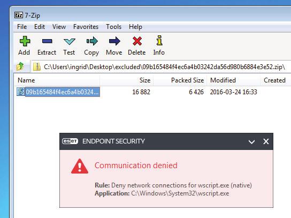Click the Copy toolbar icon
The width and height of the screenshot is (291, 218).
tap(92, 41)
